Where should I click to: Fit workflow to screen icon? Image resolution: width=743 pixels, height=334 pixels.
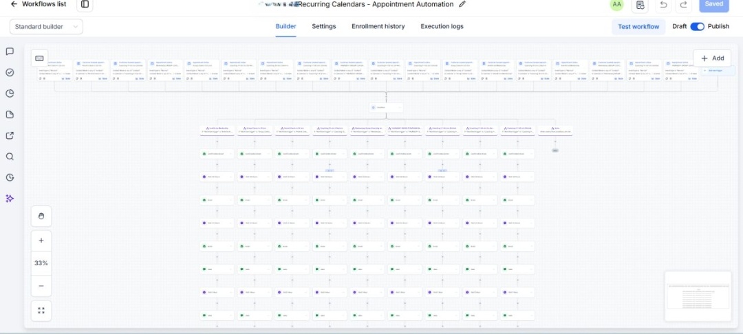coord(41,311)
